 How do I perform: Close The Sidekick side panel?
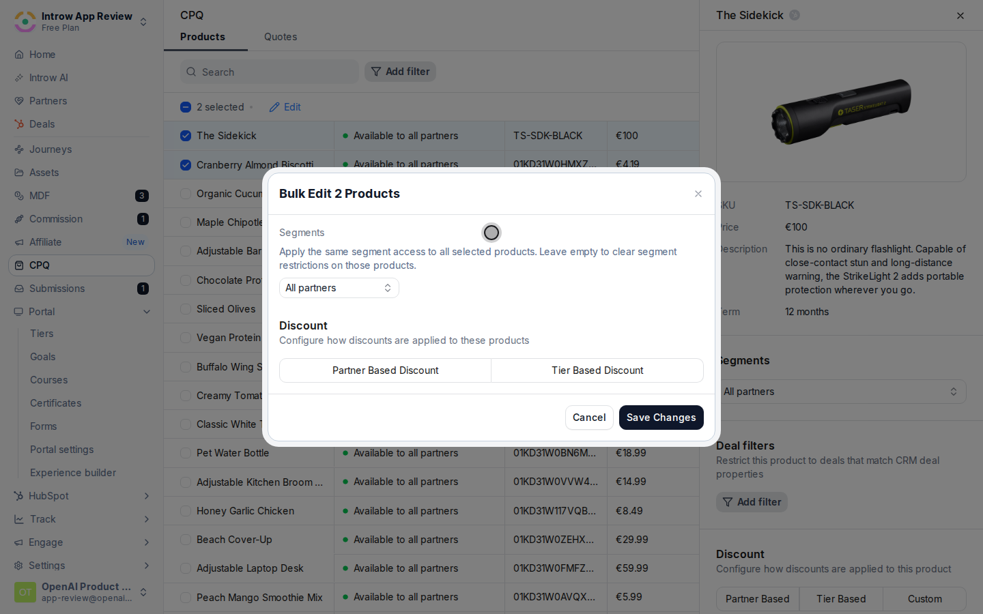click(x=960, y=16)
